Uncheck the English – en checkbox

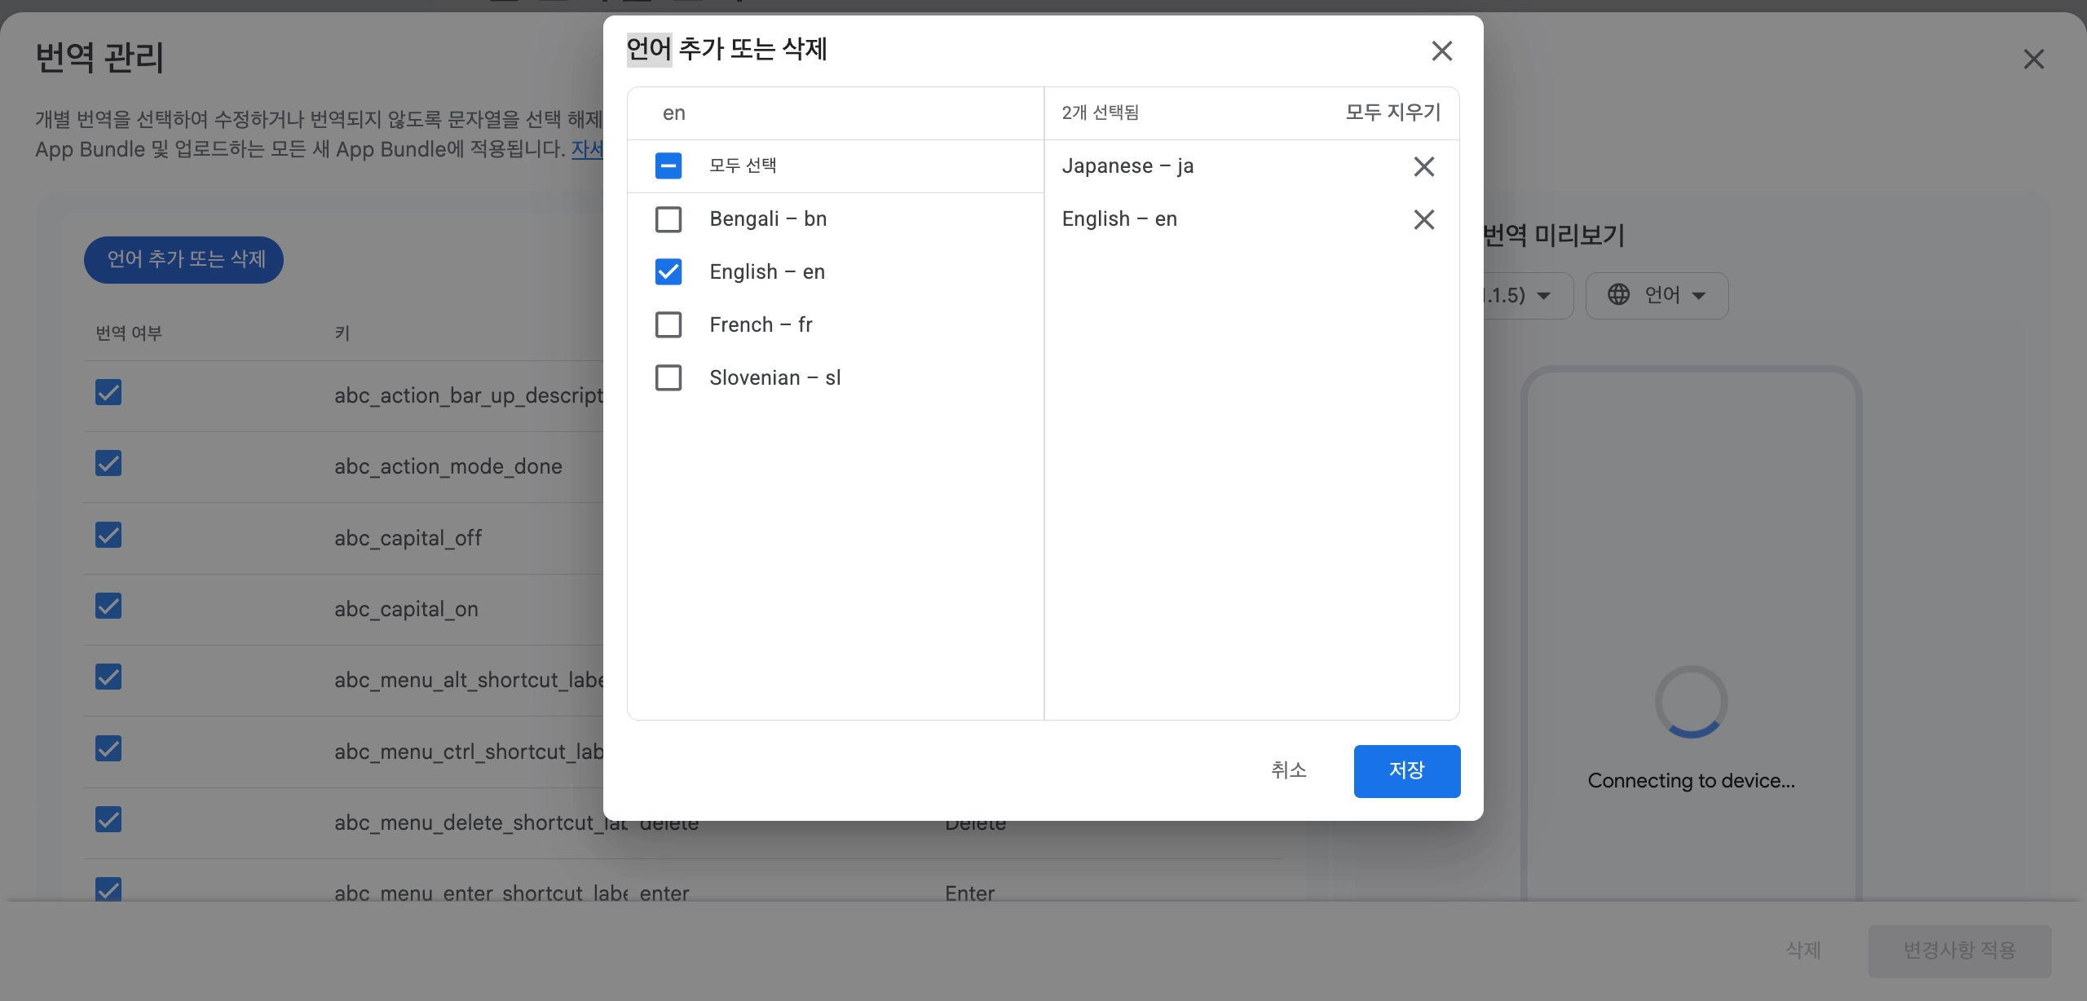coord(668,272)
